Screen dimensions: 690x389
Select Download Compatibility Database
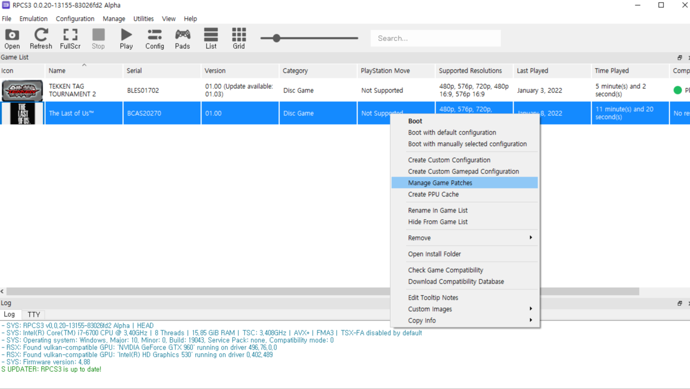click(x=465, y=281)
